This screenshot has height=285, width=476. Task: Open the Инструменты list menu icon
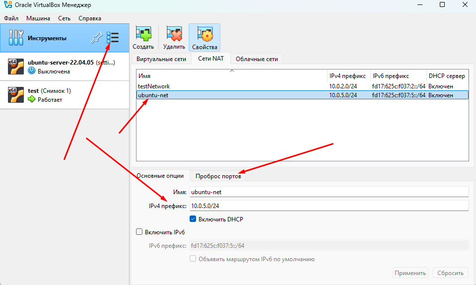[113, 38]
